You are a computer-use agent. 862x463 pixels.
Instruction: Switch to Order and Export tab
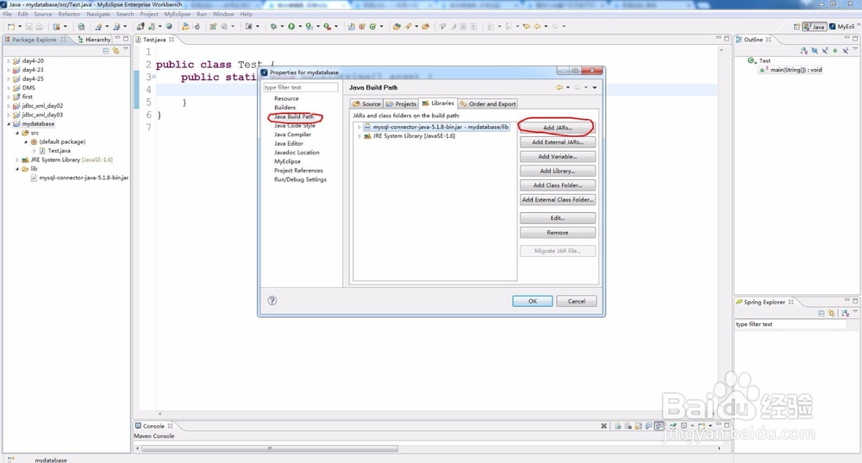tap(488, 104)
